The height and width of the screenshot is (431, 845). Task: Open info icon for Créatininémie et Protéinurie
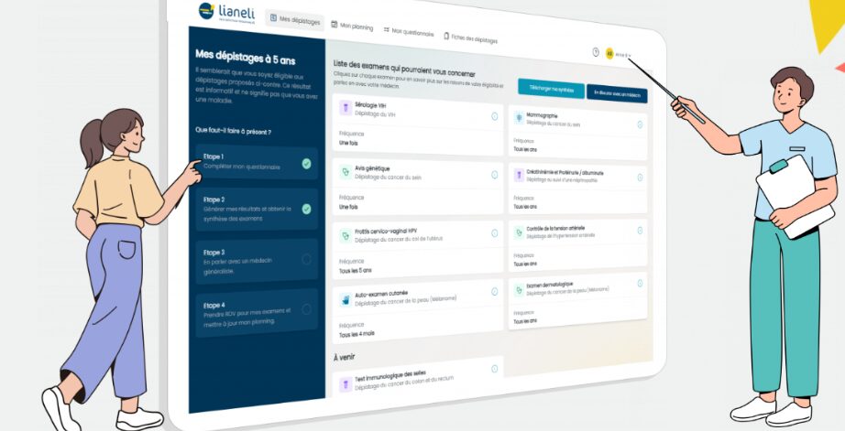coord(640,177)
